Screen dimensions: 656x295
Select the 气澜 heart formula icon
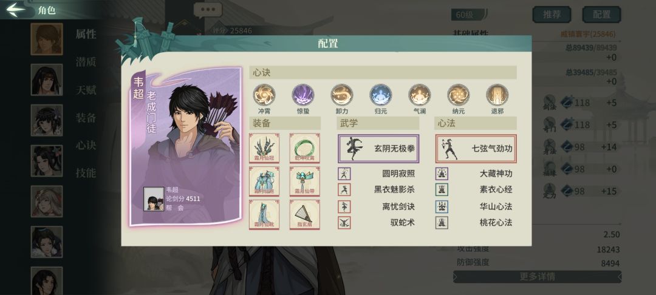tap(420, 95)
